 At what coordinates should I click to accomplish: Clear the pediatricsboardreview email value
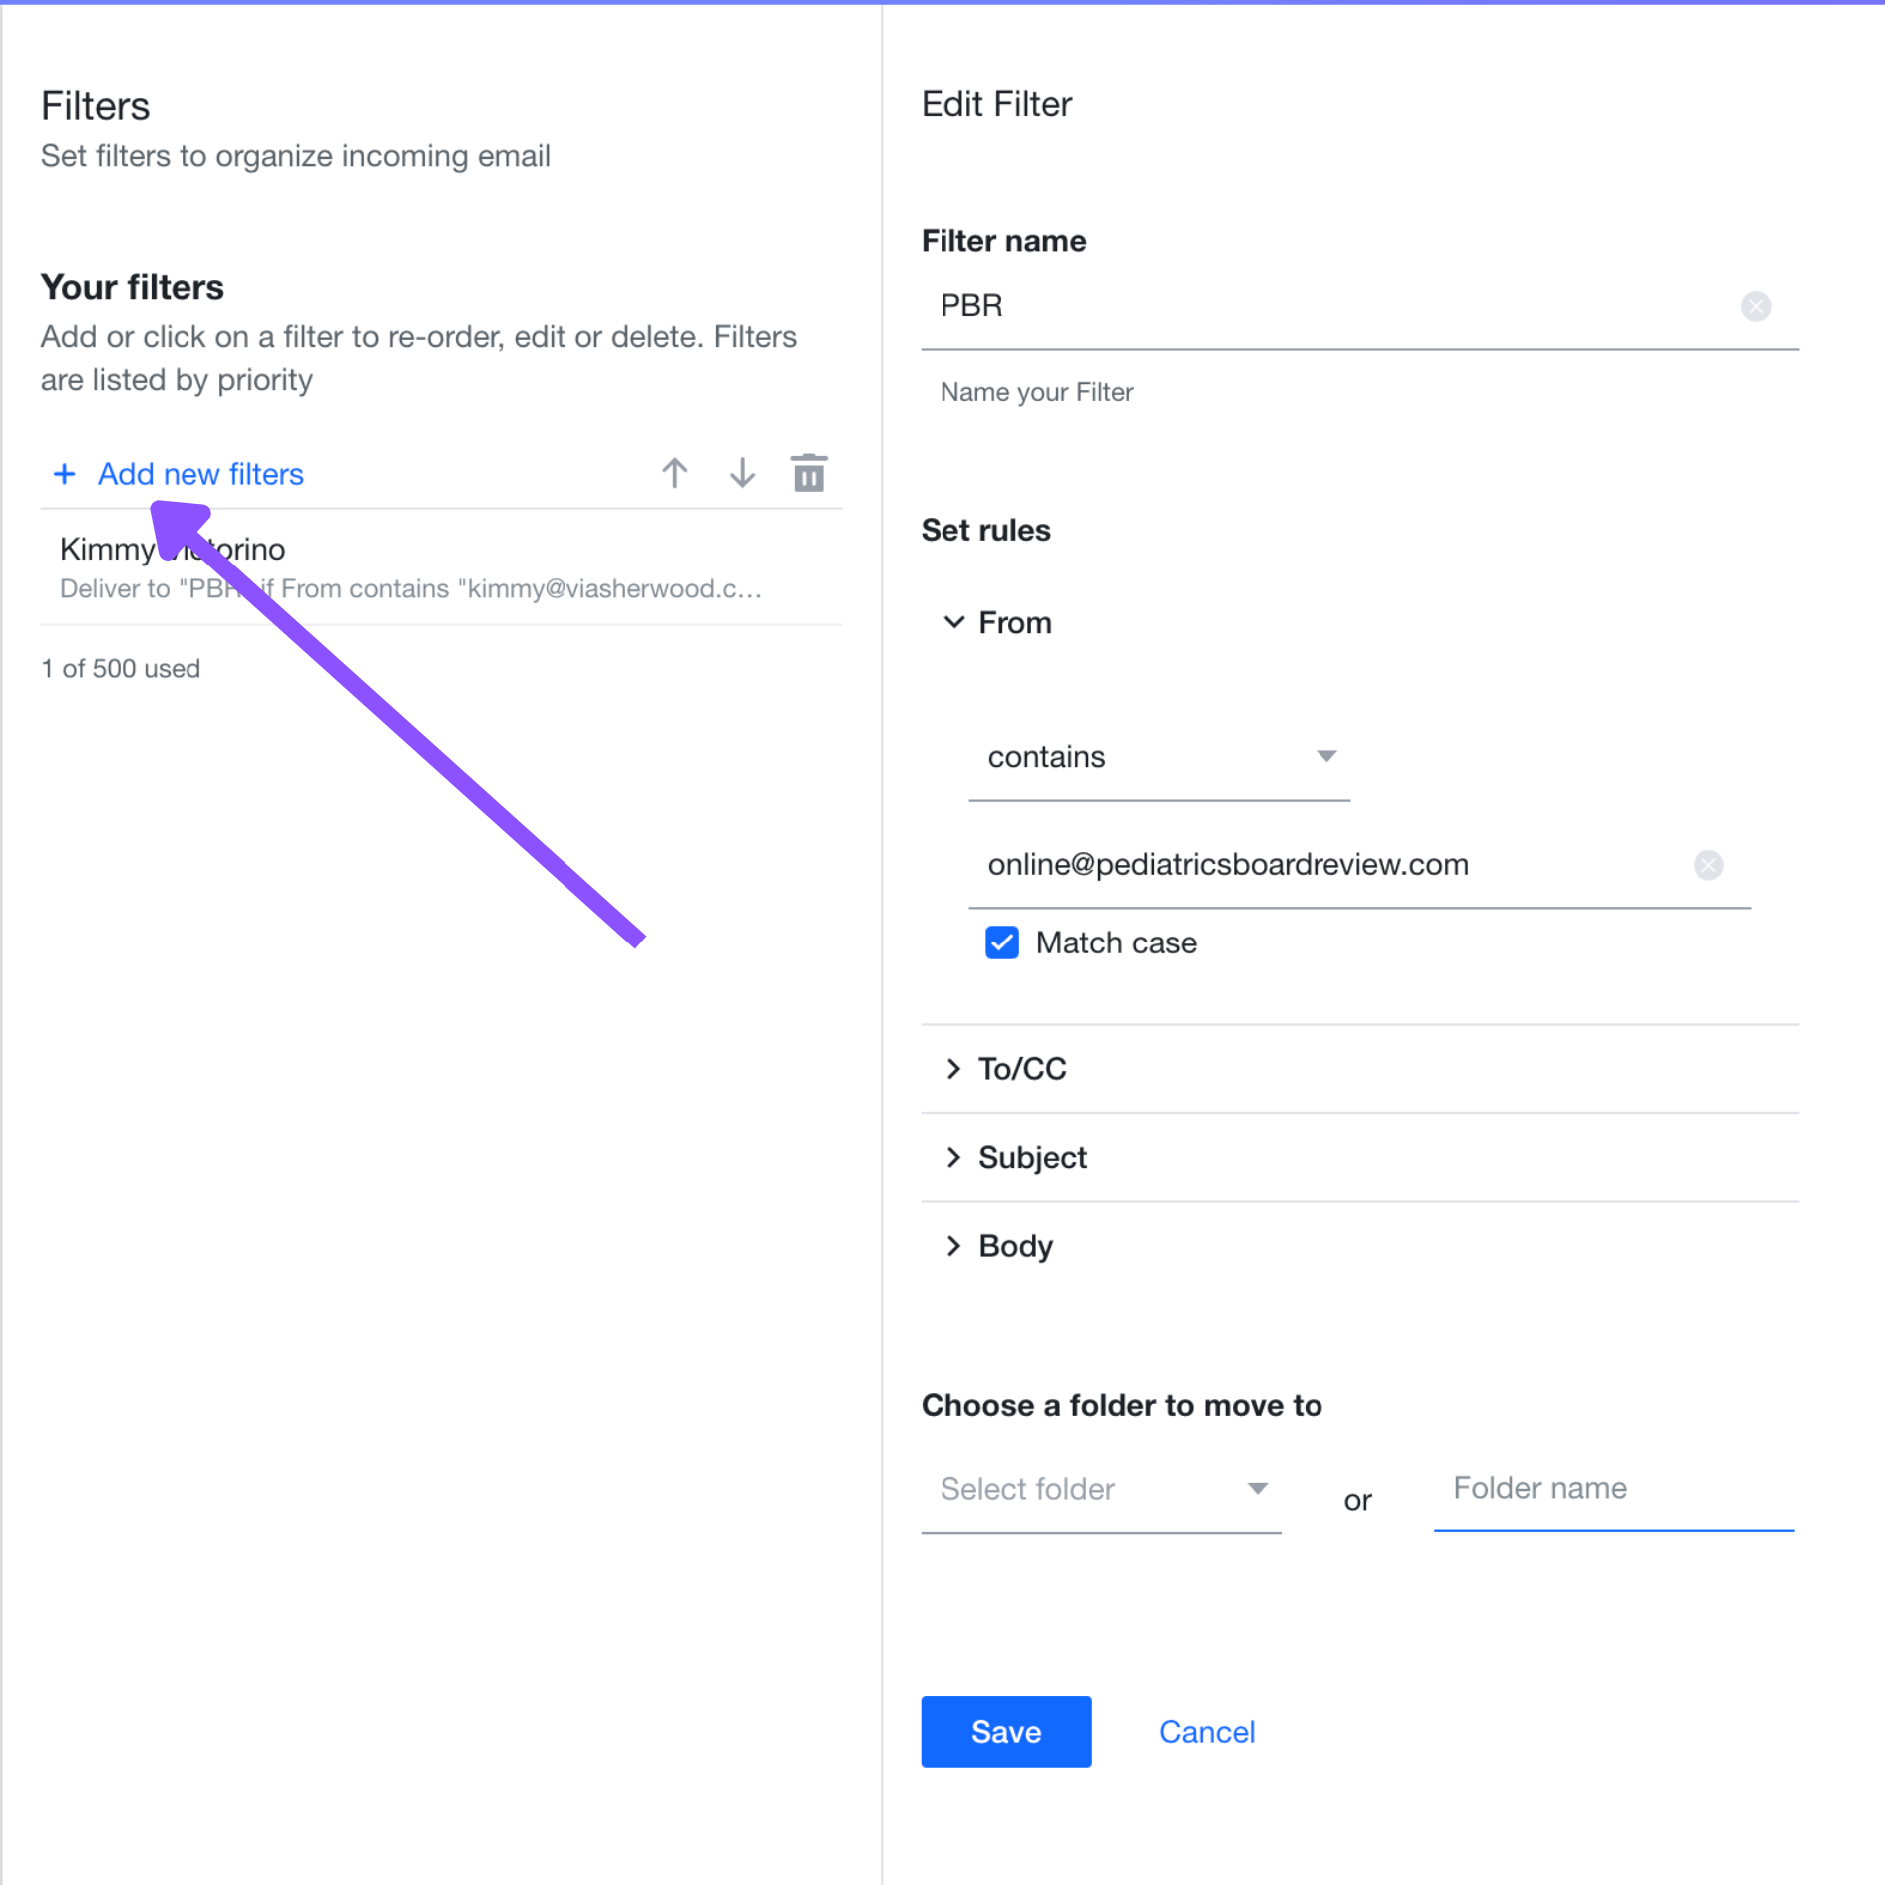(x=1707, y=865)
